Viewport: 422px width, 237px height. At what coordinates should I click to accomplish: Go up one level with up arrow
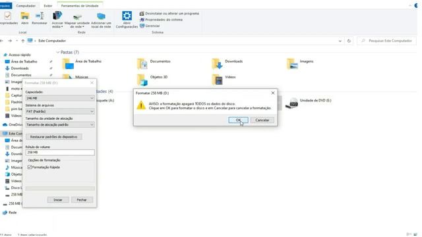point(23,41)
